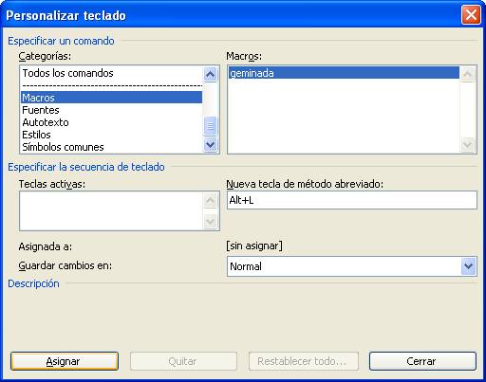486x382 pixels.
Task: Click Macros list scroll up arrow
Action: tap(468, 75)
